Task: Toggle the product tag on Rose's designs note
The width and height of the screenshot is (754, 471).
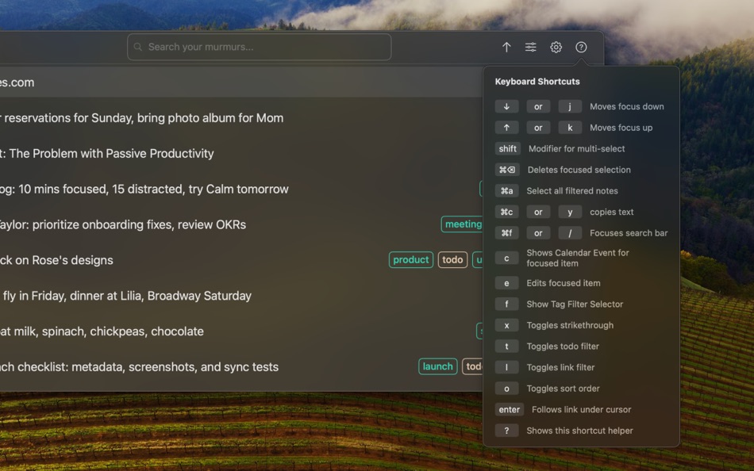Action: click(410, 259)
